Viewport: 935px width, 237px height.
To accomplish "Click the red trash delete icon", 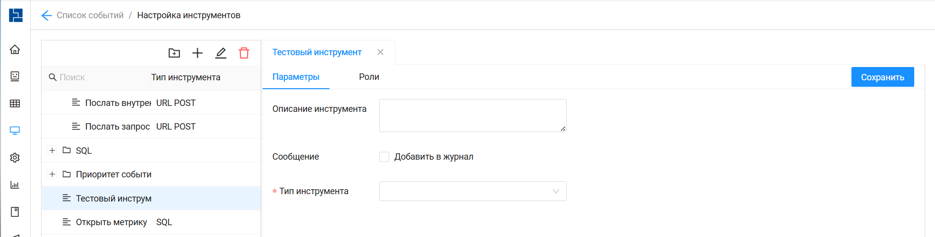I will pos(244,53).
